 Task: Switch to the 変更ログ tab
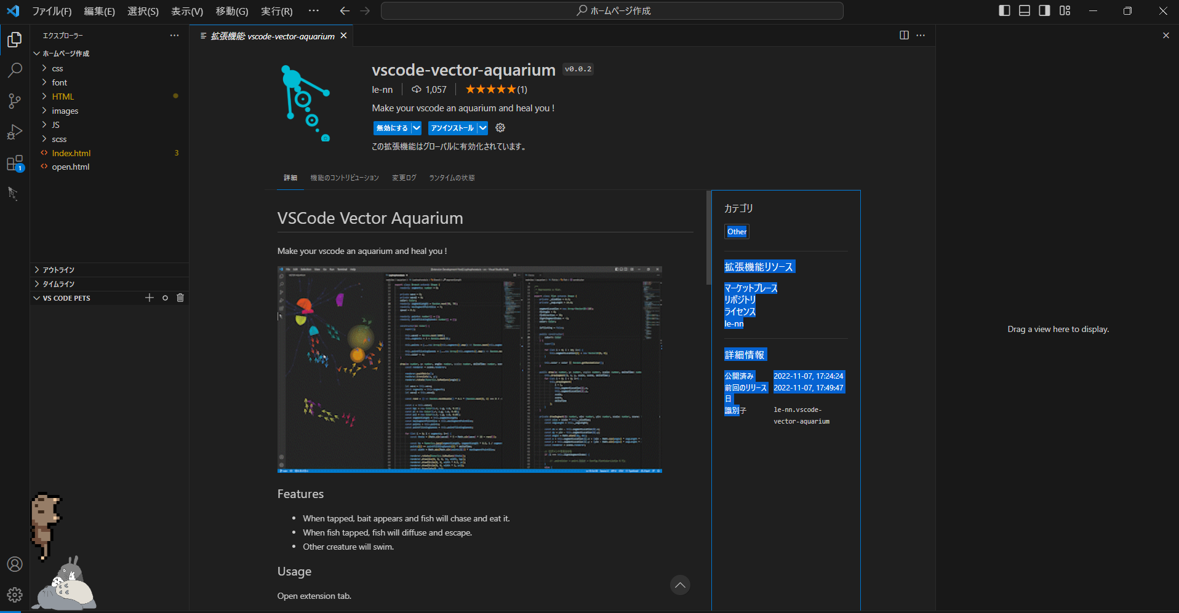click(x=403, y=178)
